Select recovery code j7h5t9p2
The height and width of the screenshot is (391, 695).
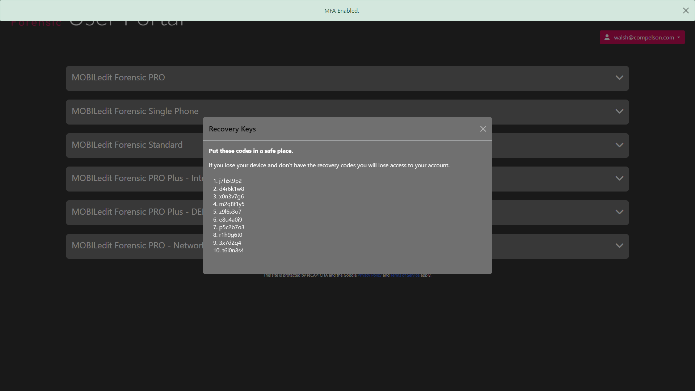(230, 181)
